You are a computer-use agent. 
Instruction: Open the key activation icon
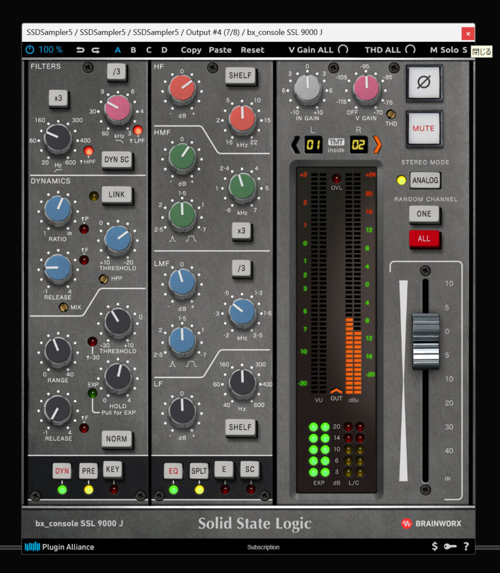[x=450, y=546]
